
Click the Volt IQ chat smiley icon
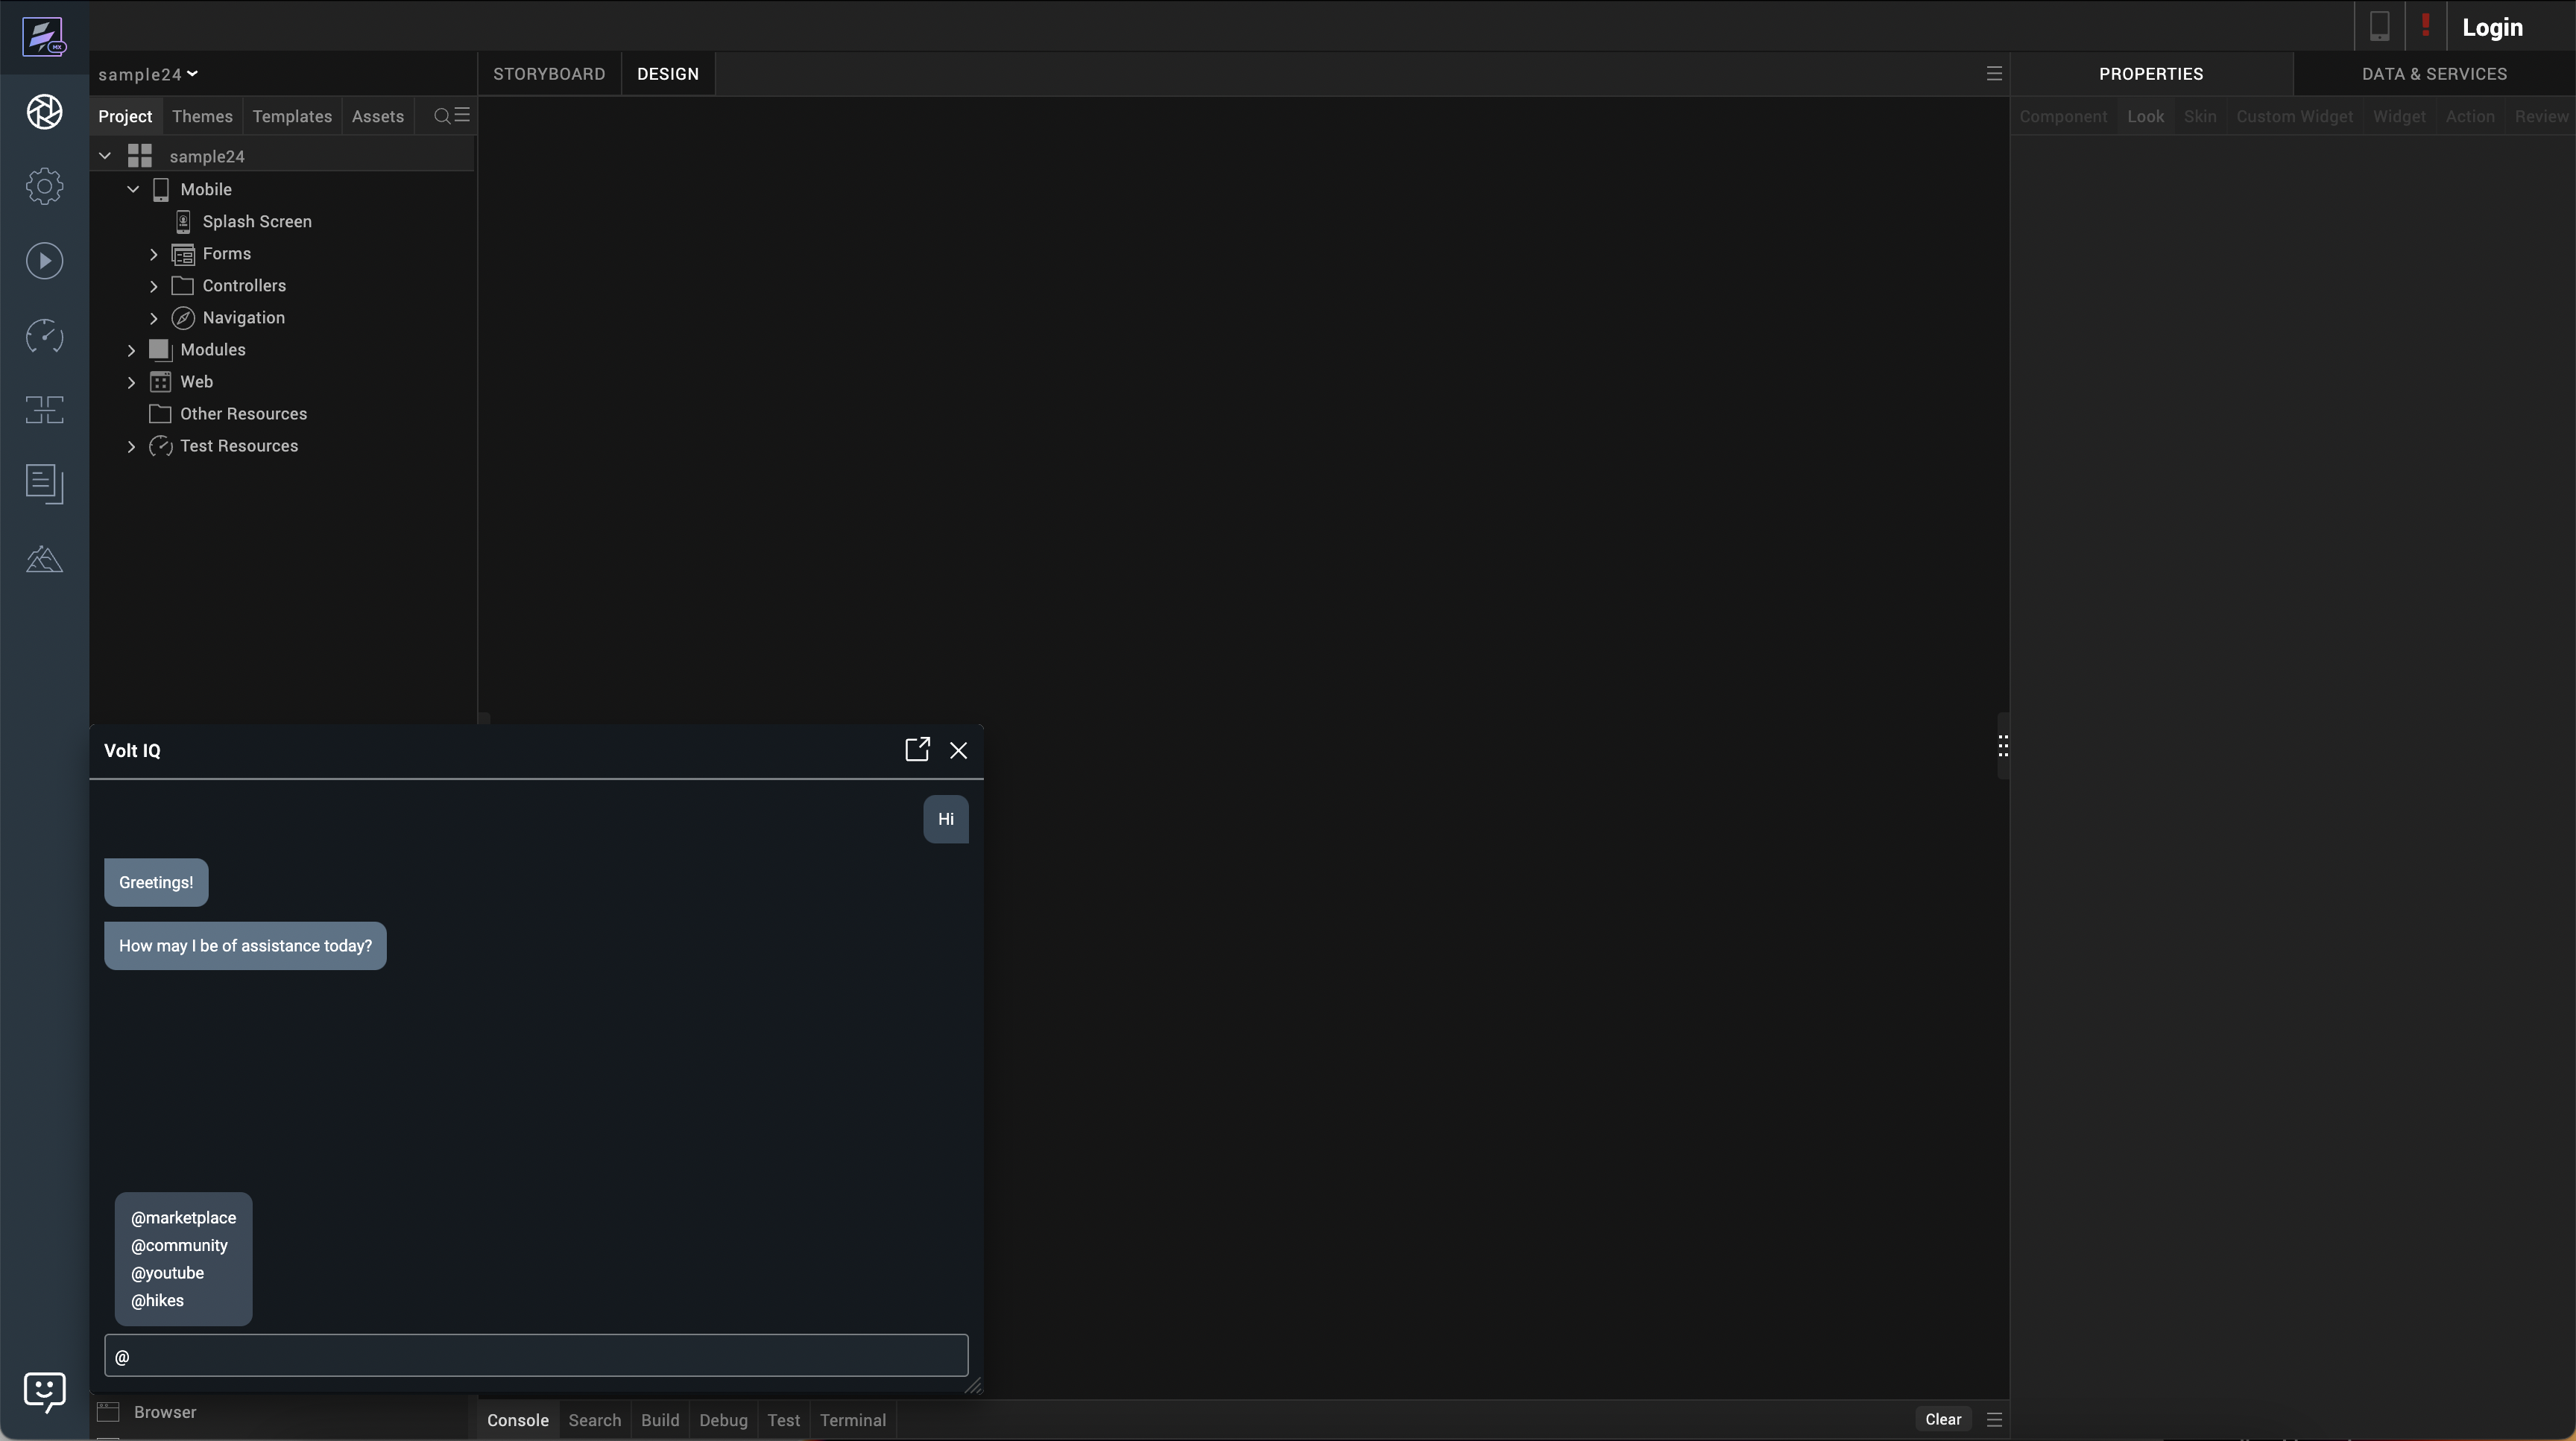tap(44, 1391)
